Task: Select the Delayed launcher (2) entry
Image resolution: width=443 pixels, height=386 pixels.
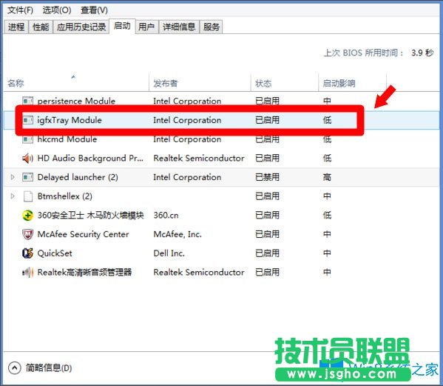Action: tap(78, 177)
